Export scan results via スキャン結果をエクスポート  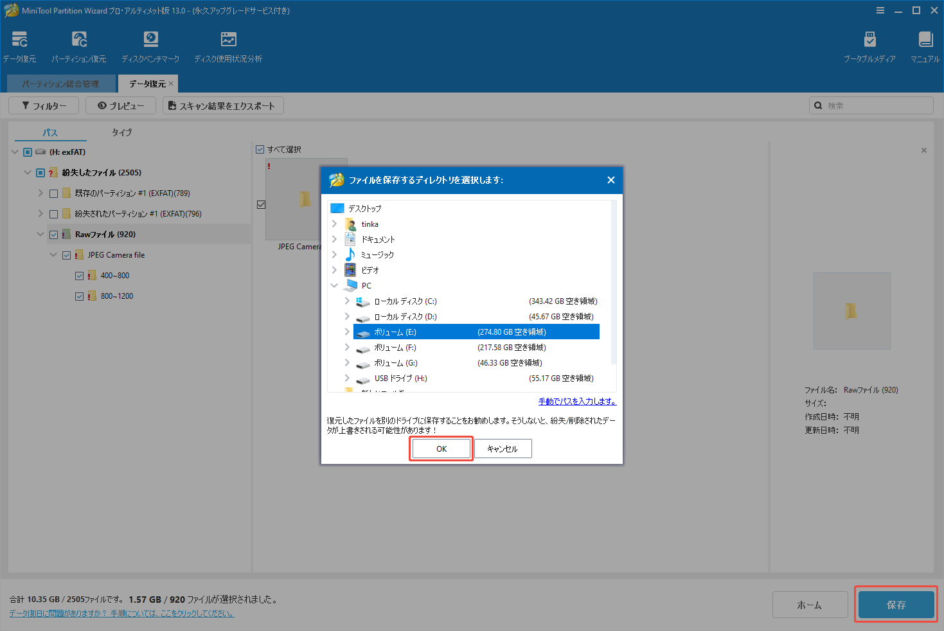pos(223,105)
